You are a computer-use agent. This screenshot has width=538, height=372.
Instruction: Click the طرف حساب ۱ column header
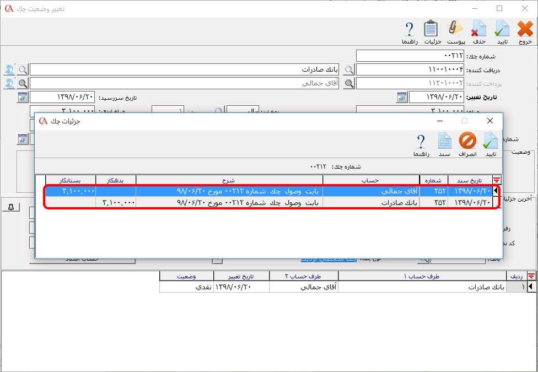coord(422,276)
